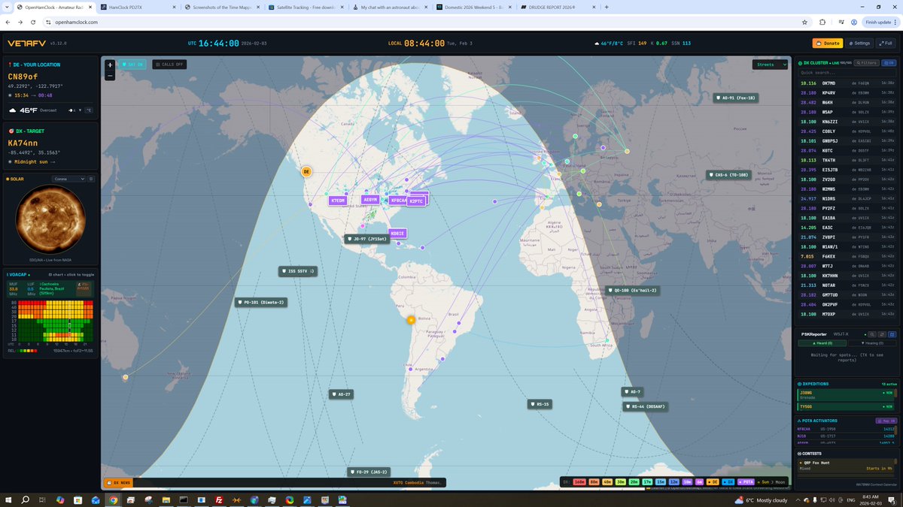Open the TY5GG DXpedition entry
The height and width of the screenshot is (507, 903).
(847, 406)
